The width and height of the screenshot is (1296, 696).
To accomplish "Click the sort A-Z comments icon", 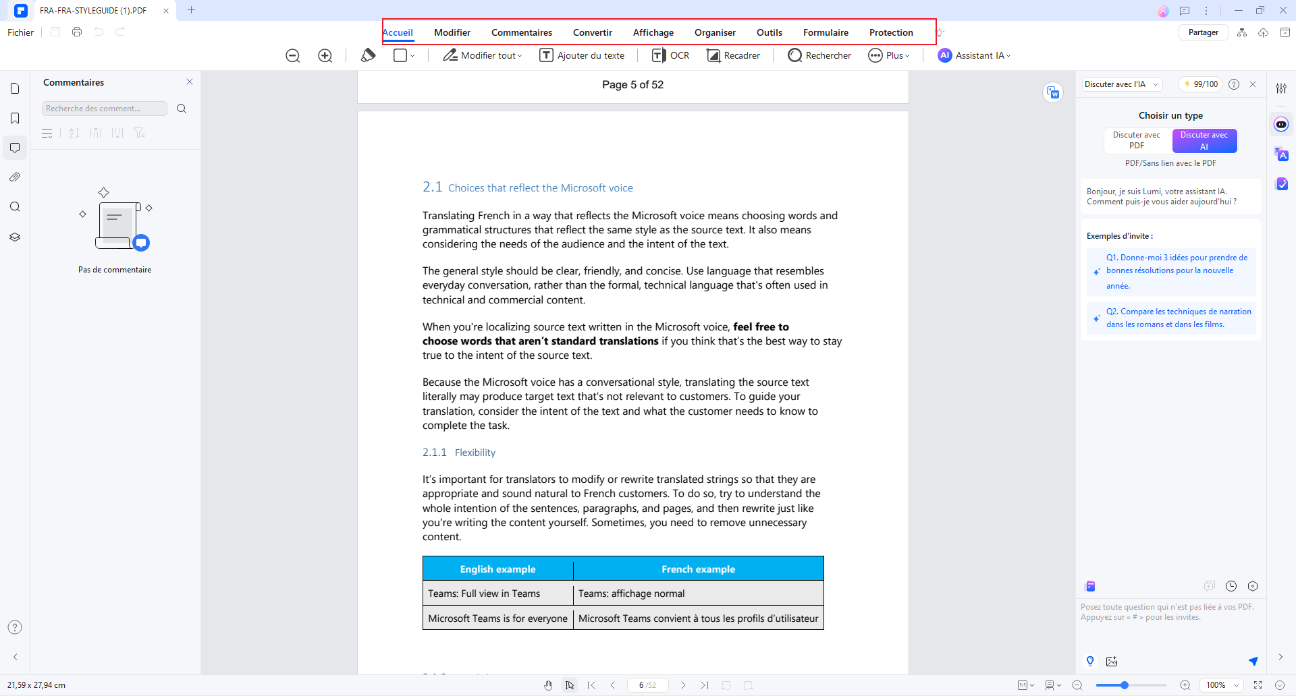I will (x=74, y=133).
